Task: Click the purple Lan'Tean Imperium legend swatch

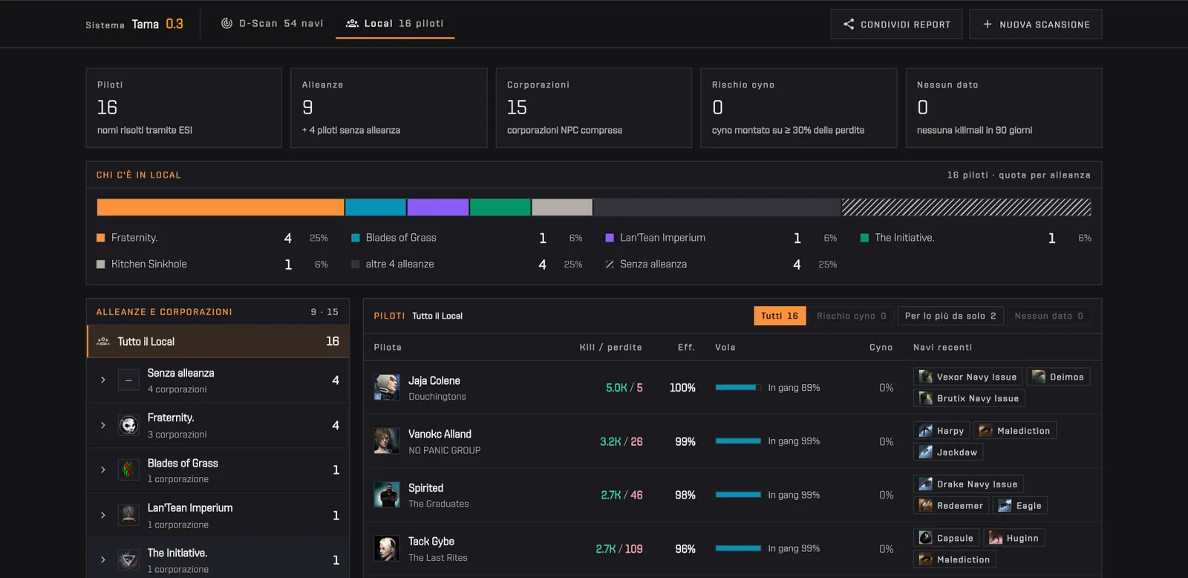Action: pos(610,238)
